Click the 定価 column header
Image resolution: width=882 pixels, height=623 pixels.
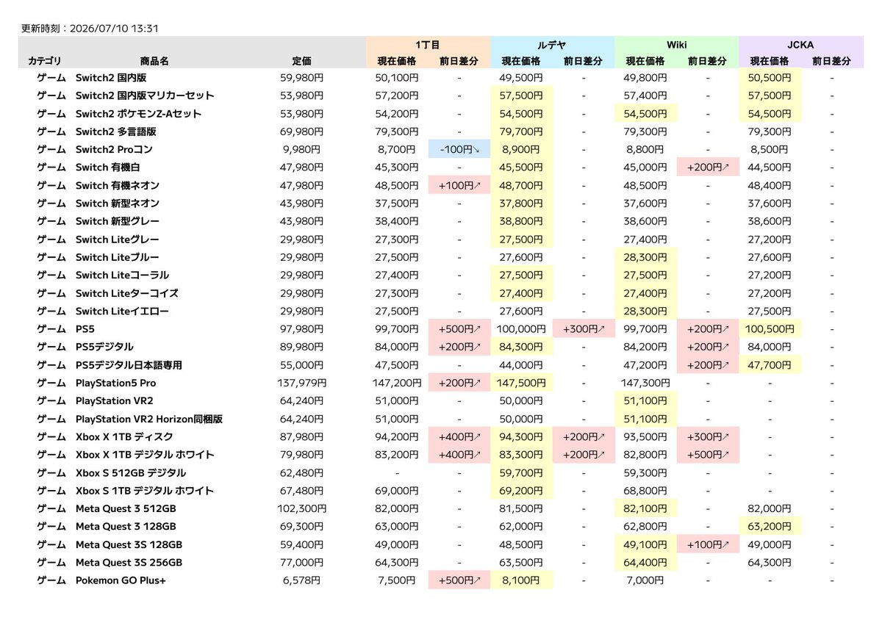(x=301, y=61)
